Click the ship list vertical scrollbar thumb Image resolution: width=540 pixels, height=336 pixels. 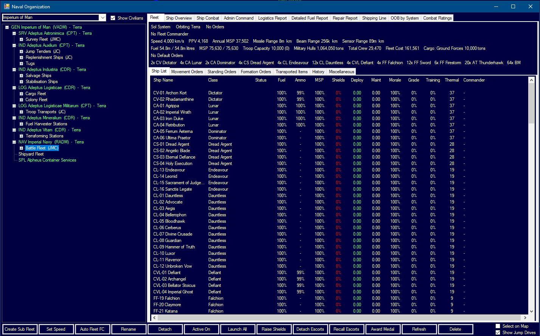coord(532,103)
